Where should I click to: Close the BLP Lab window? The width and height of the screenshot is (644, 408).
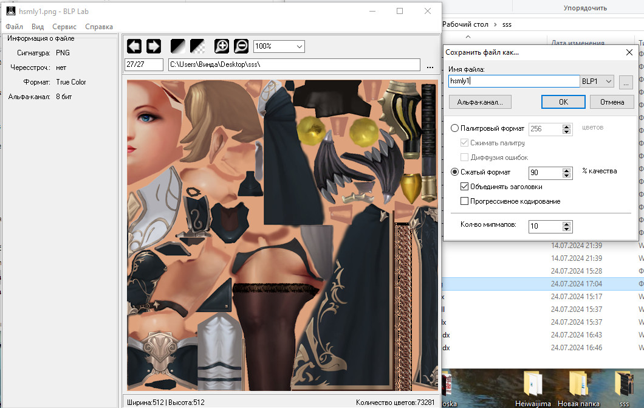428,11
